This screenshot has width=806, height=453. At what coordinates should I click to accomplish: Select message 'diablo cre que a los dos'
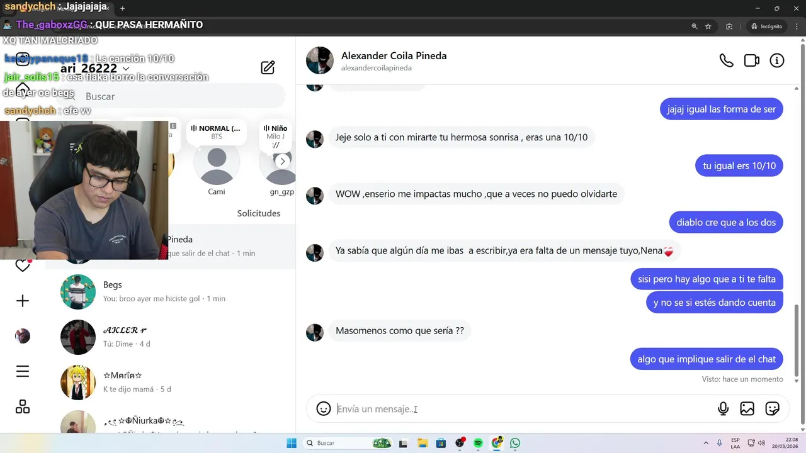[x=726, y=222]
